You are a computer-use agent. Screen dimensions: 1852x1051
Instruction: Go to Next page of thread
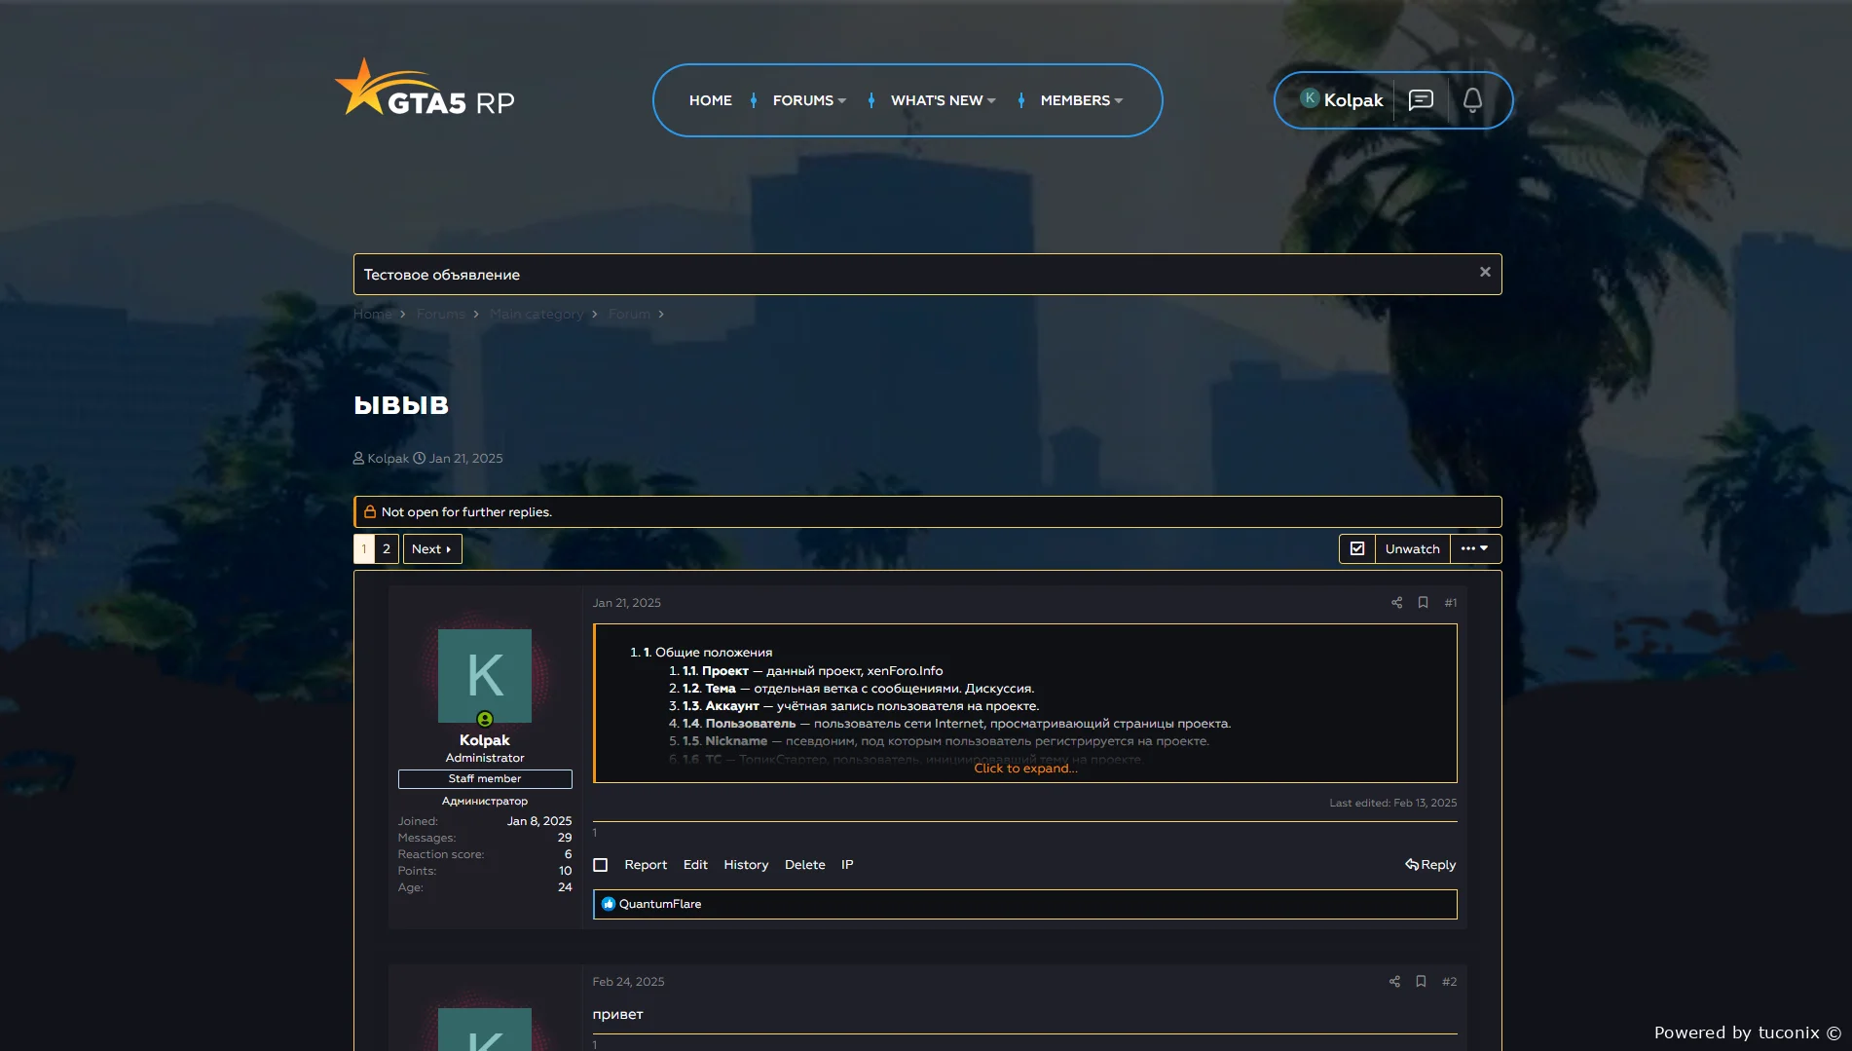pos(432,549)
